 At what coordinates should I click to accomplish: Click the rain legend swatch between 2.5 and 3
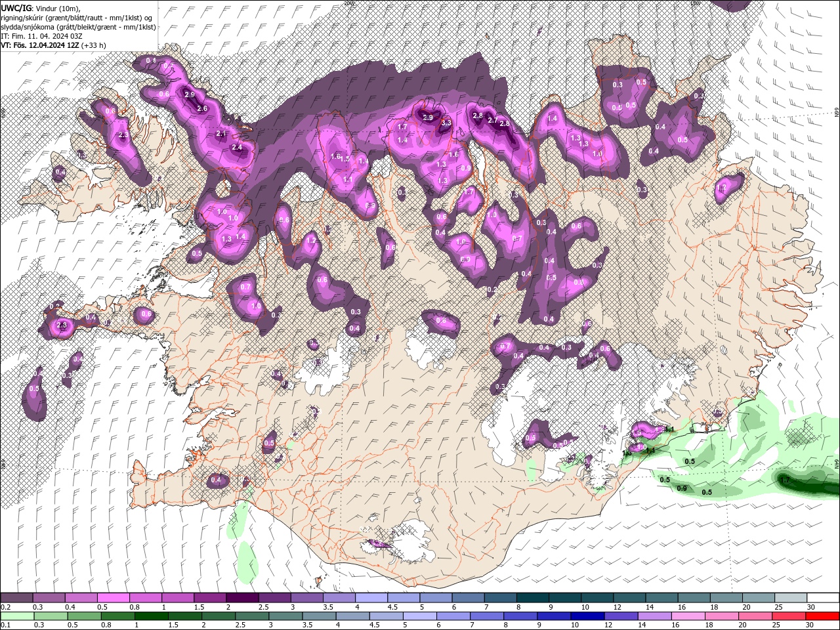pos(252,616)
